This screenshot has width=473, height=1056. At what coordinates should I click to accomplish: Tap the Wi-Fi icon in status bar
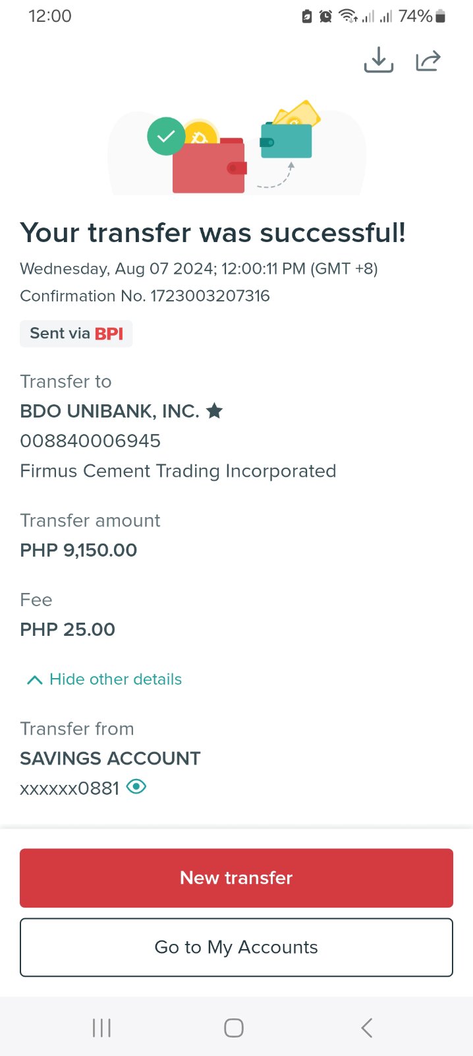pos(347,16)
